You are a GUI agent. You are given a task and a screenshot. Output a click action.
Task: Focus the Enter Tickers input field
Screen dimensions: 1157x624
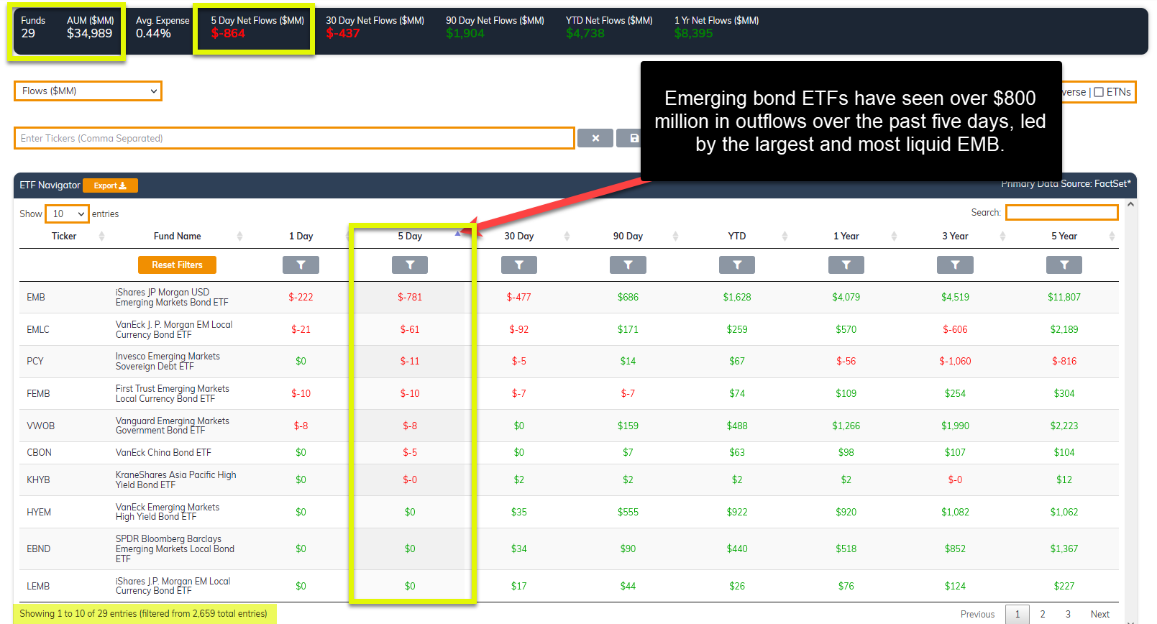tap(294, 138)
